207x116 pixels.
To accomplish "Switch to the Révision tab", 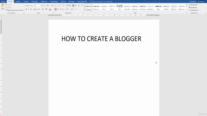I will pos(63,1).
